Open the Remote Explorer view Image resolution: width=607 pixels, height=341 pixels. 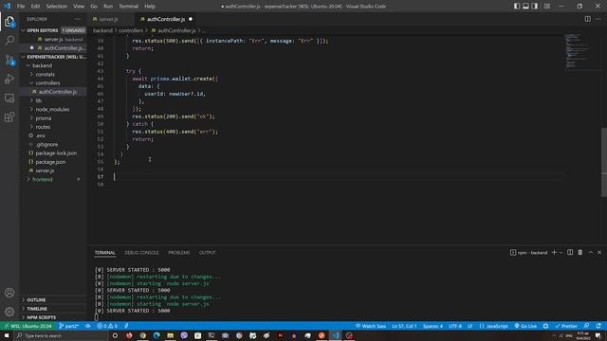pos(9,99)
